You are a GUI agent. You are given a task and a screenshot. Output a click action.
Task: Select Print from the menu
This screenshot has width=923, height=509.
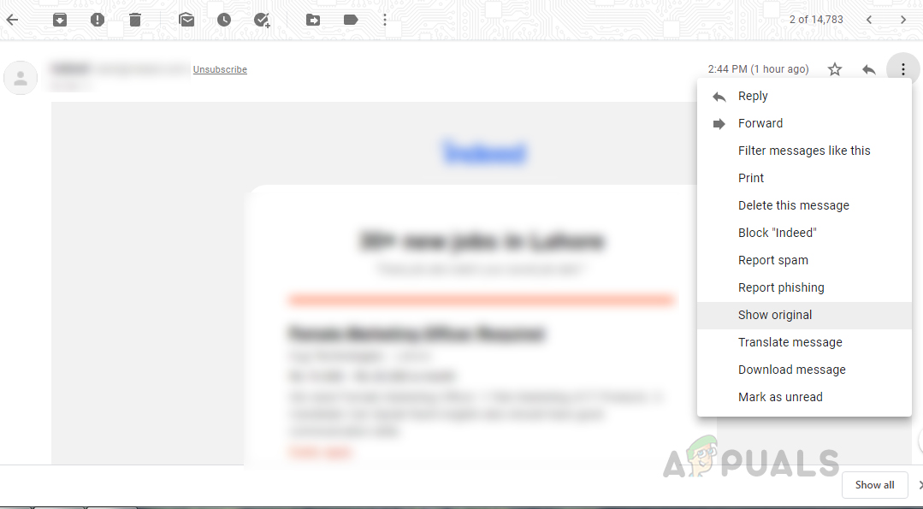tap(804, 178)
